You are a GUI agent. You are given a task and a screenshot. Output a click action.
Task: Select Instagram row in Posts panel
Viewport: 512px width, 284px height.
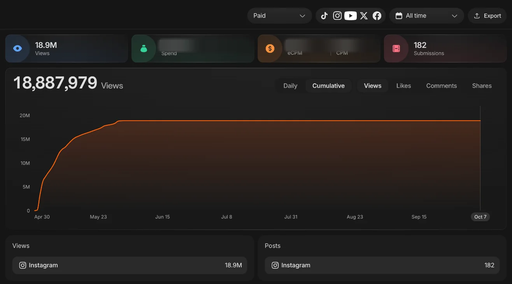click(x=382, y=265)
